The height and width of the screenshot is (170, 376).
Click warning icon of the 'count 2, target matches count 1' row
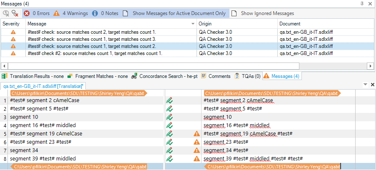click(13, 32)
